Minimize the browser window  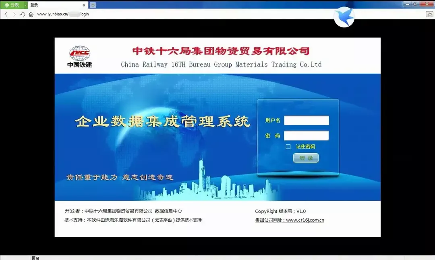[x=408, y=4]
